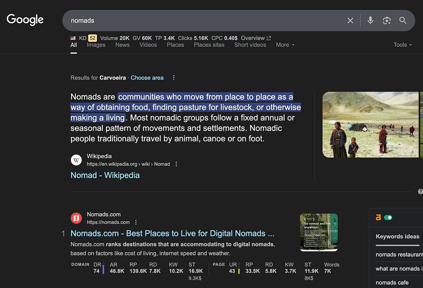The height and width of the screenshot is (288, 423).
Task: Click the DR 74 domain rating
Action: coord(97,268)
